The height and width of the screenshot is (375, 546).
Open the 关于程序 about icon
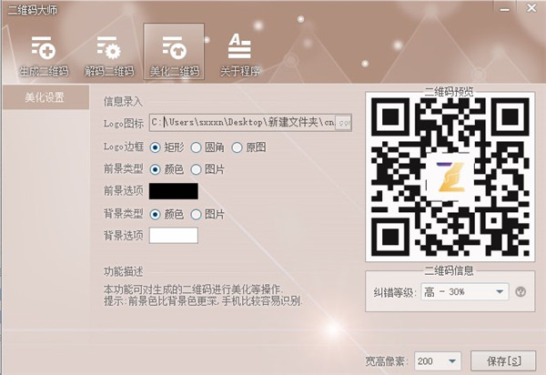[240, 56]
